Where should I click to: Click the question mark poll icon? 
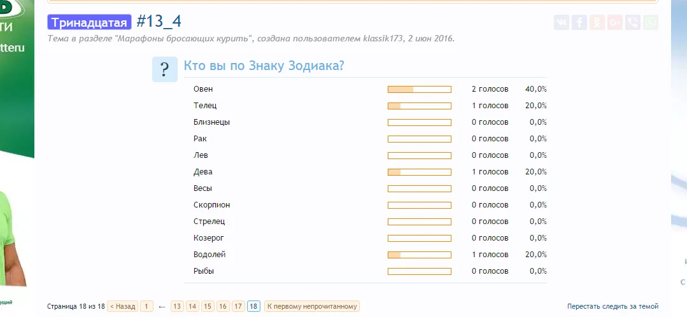click(x=165, y=69)
